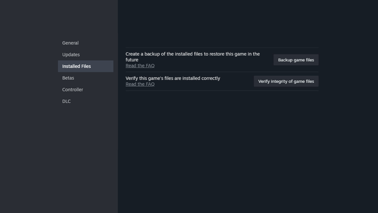This screenshot has width=378, height=213.
Task: Open the game update preferences
Action: coord(71,55)
